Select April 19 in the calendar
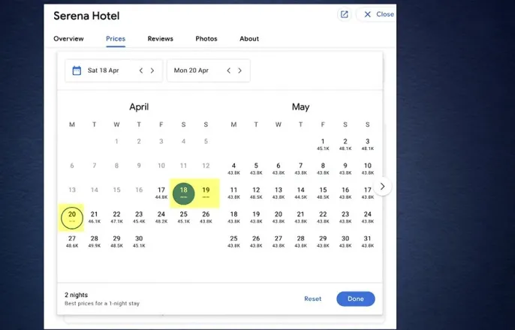This screenshot has height=330, width=515. click(x=206, y=193)
